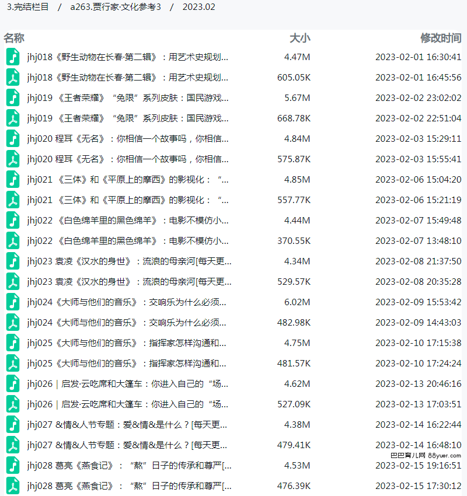Click audio icon of jhj026 4.62M file

[x=13, y=384]
